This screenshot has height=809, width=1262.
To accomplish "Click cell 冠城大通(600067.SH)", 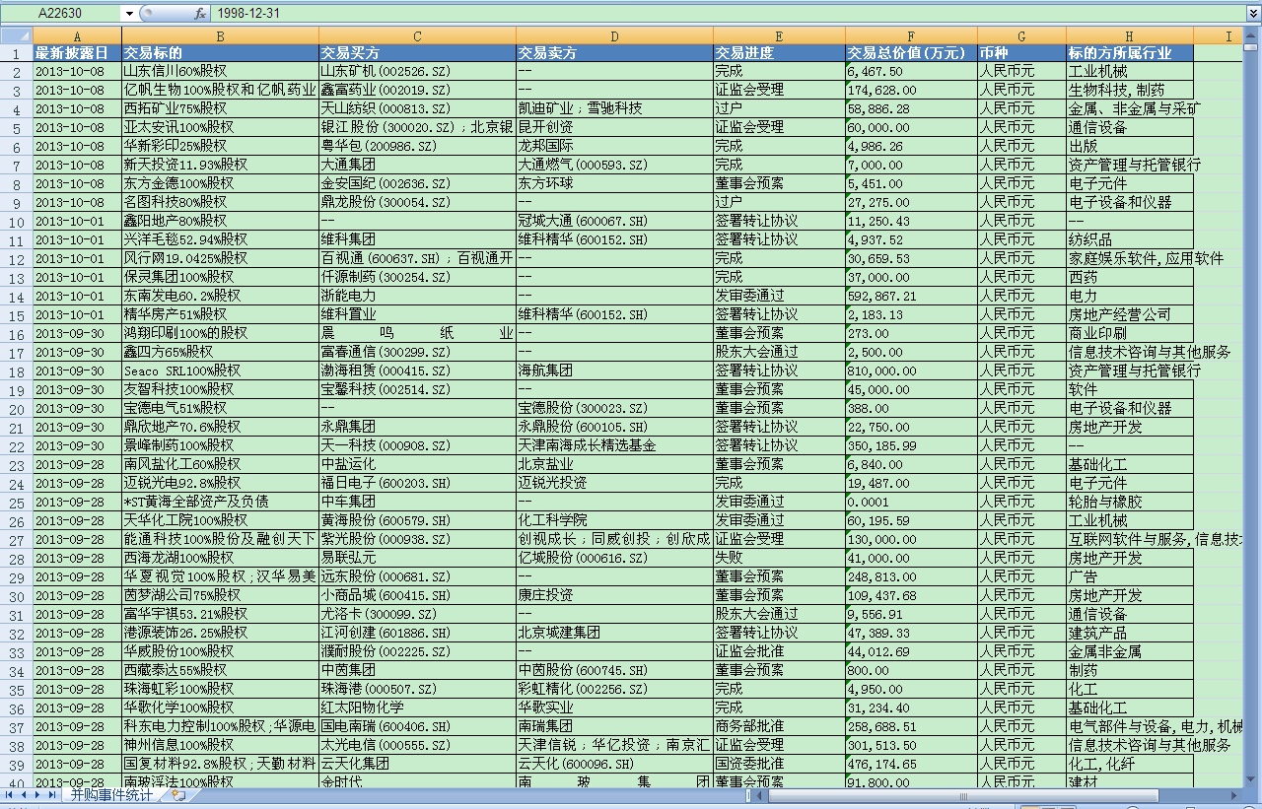I will point(614,222).
